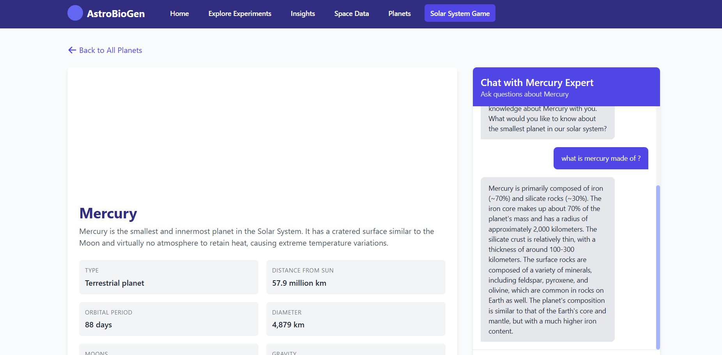
Task: Click the 88 days orbital period value
Action: [x=98, y=325]
